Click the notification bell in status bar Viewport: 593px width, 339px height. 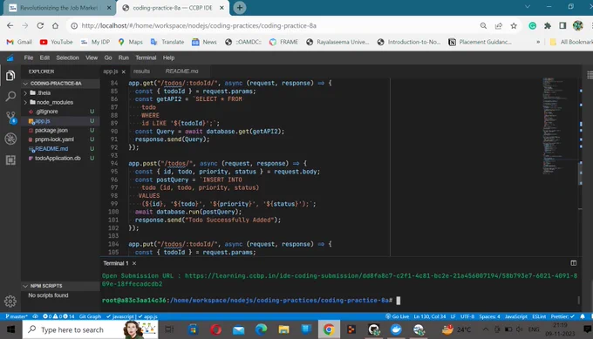[583, 316]
